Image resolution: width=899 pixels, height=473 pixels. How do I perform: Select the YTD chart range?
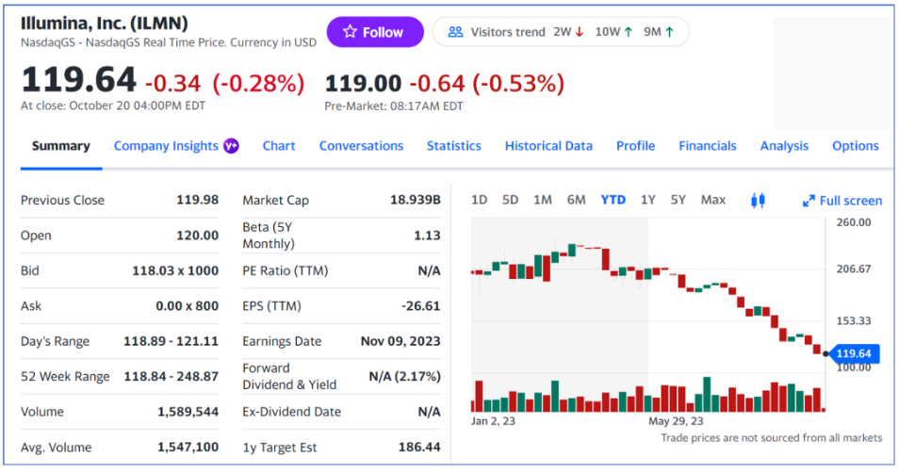613,200
